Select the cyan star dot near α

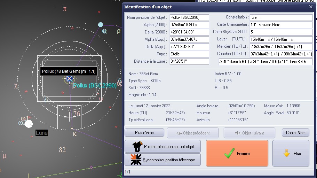click(x=101, y=25)
